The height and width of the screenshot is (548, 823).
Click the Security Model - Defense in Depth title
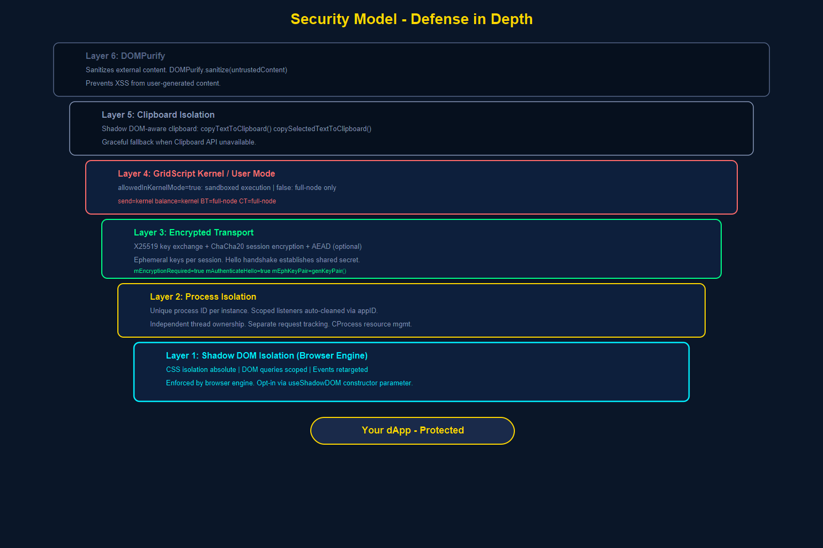[x=411, y=19]
